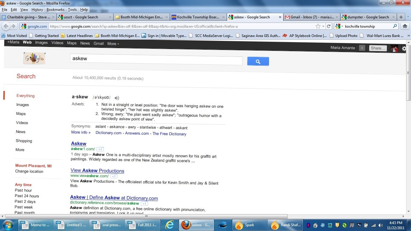Screen dimensions: 411x231
Task: Follow the More info » link
Action: coord(81,132)
